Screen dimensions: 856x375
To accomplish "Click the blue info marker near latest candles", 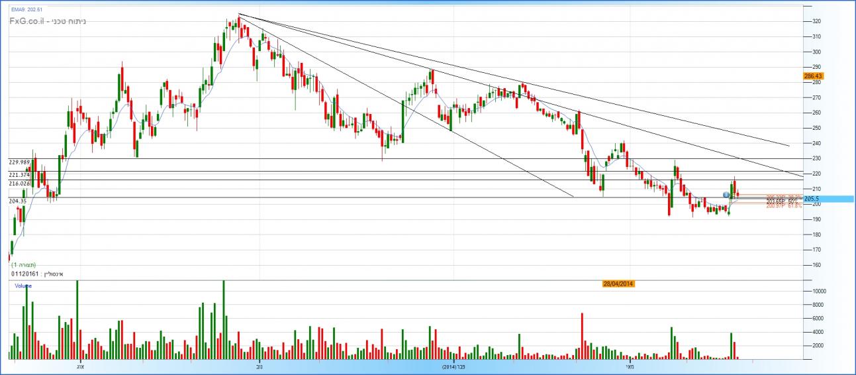I will coord(726,195).
